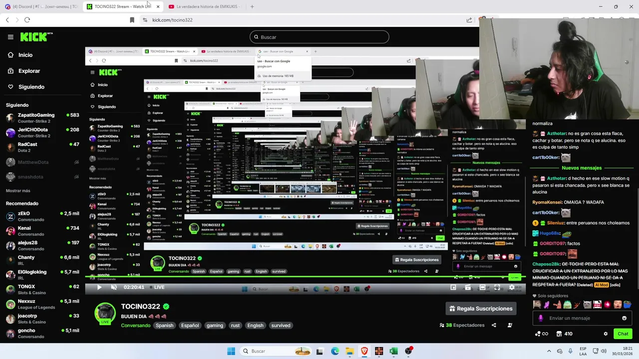Click the browser back arrow
Image resolution: width=639 pixels, height=359 pixels.
(x=7, y=20)
